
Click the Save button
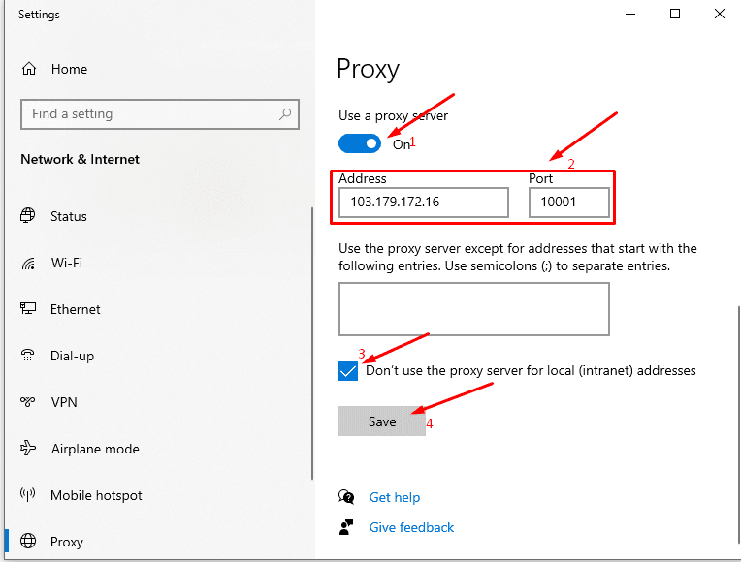pos(382,421)
